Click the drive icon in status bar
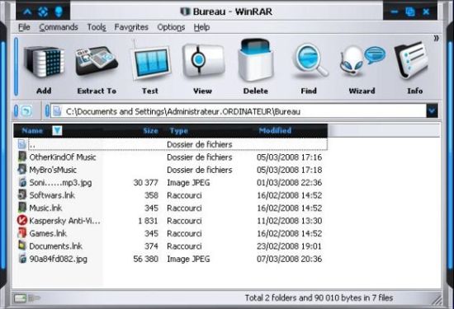Viewport: 454px width, 309px height. pos(20,298)
